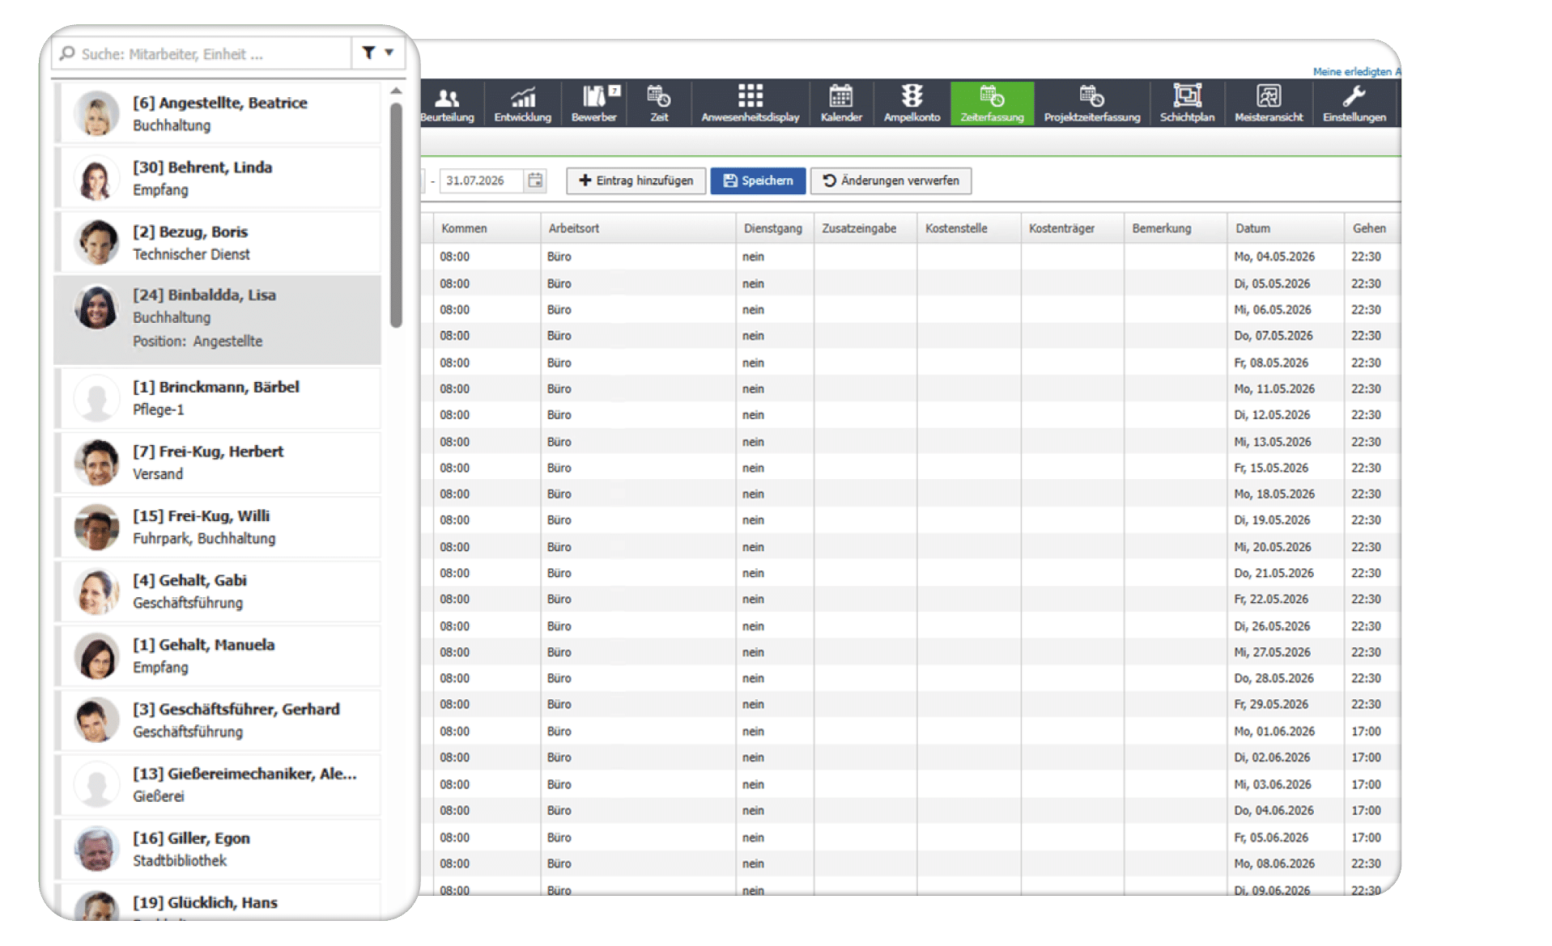Screen dimensions: 1552x946
Task: Open the Ampelkonto traffic light module
Action: point(912,104)
